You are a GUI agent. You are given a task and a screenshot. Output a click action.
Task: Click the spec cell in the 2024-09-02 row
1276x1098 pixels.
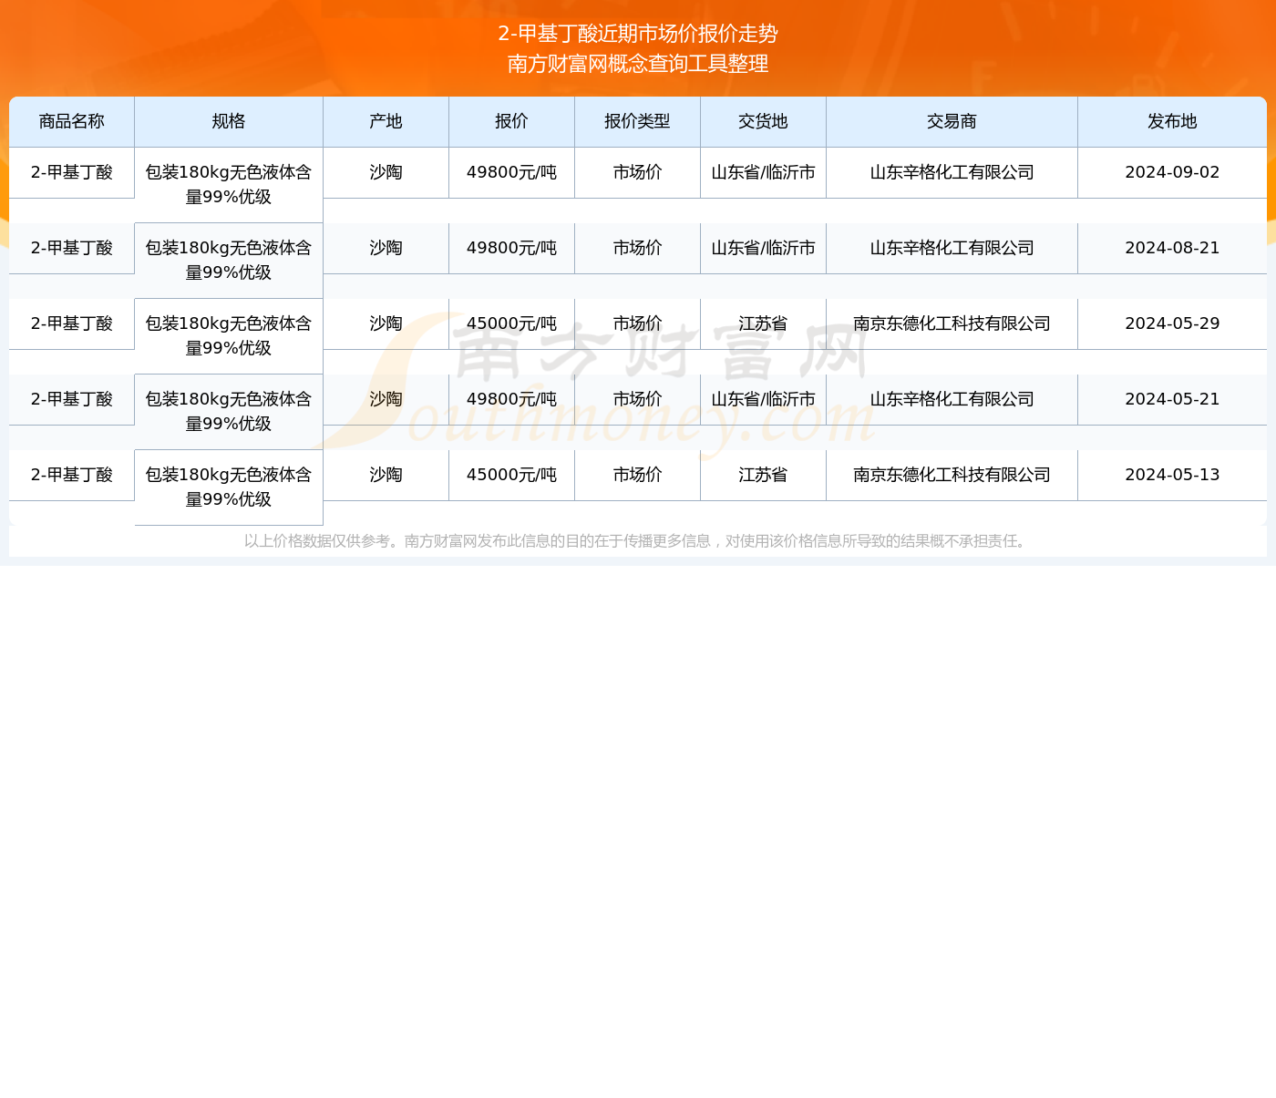[229, 185]
